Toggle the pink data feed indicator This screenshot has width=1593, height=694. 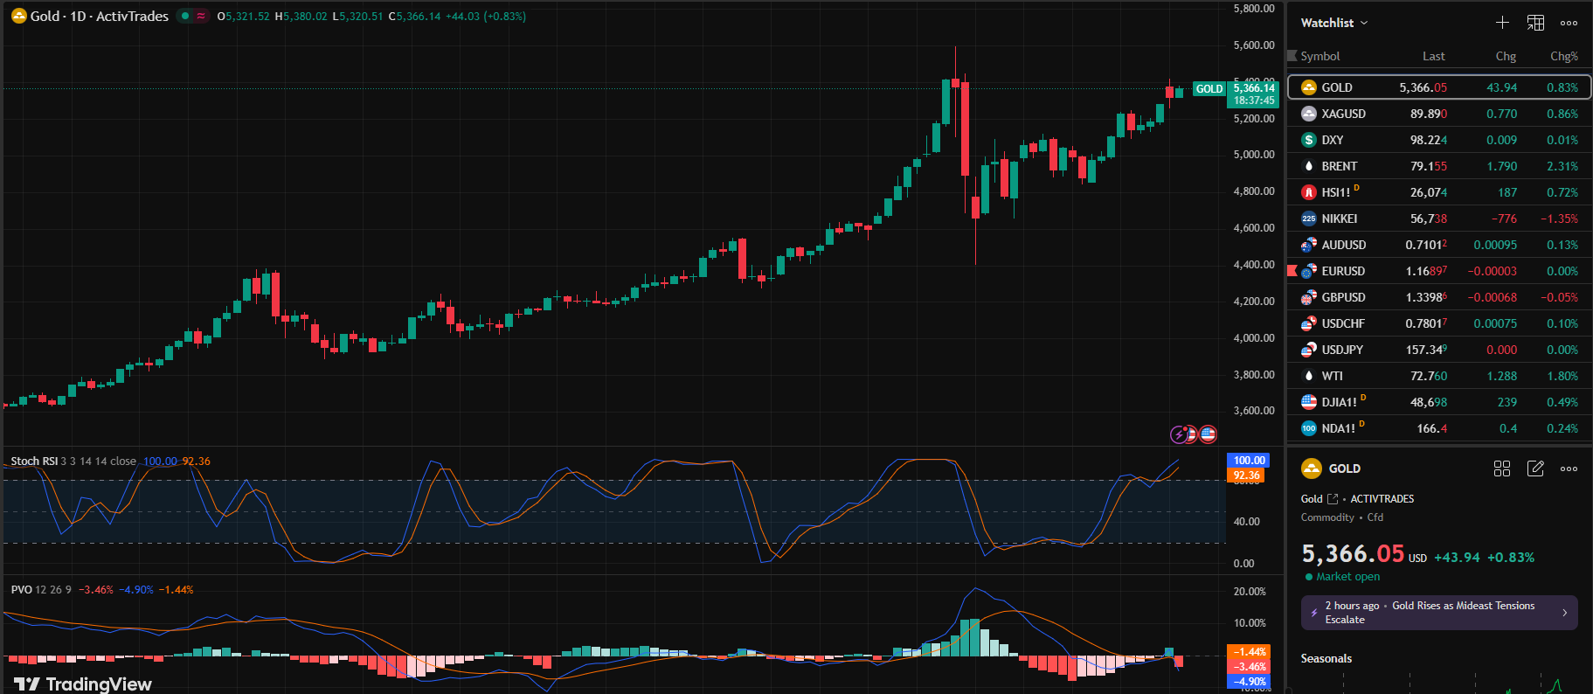pos(201,16)
